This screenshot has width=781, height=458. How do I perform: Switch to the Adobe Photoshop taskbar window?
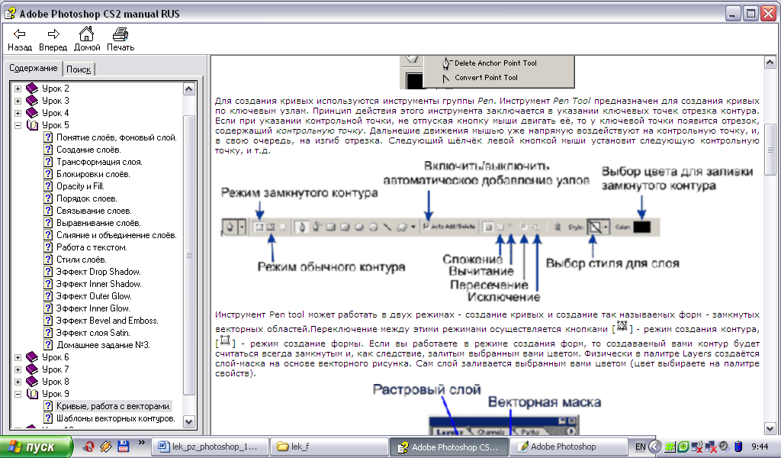click(567, 447)
